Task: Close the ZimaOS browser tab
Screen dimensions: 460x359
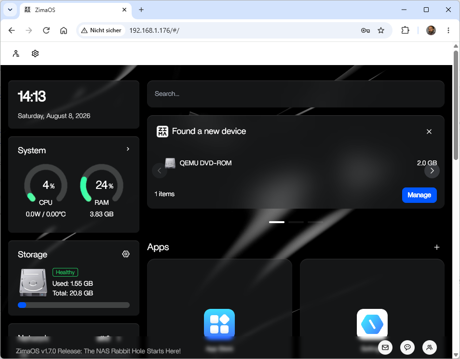Action: coord(124,10)
